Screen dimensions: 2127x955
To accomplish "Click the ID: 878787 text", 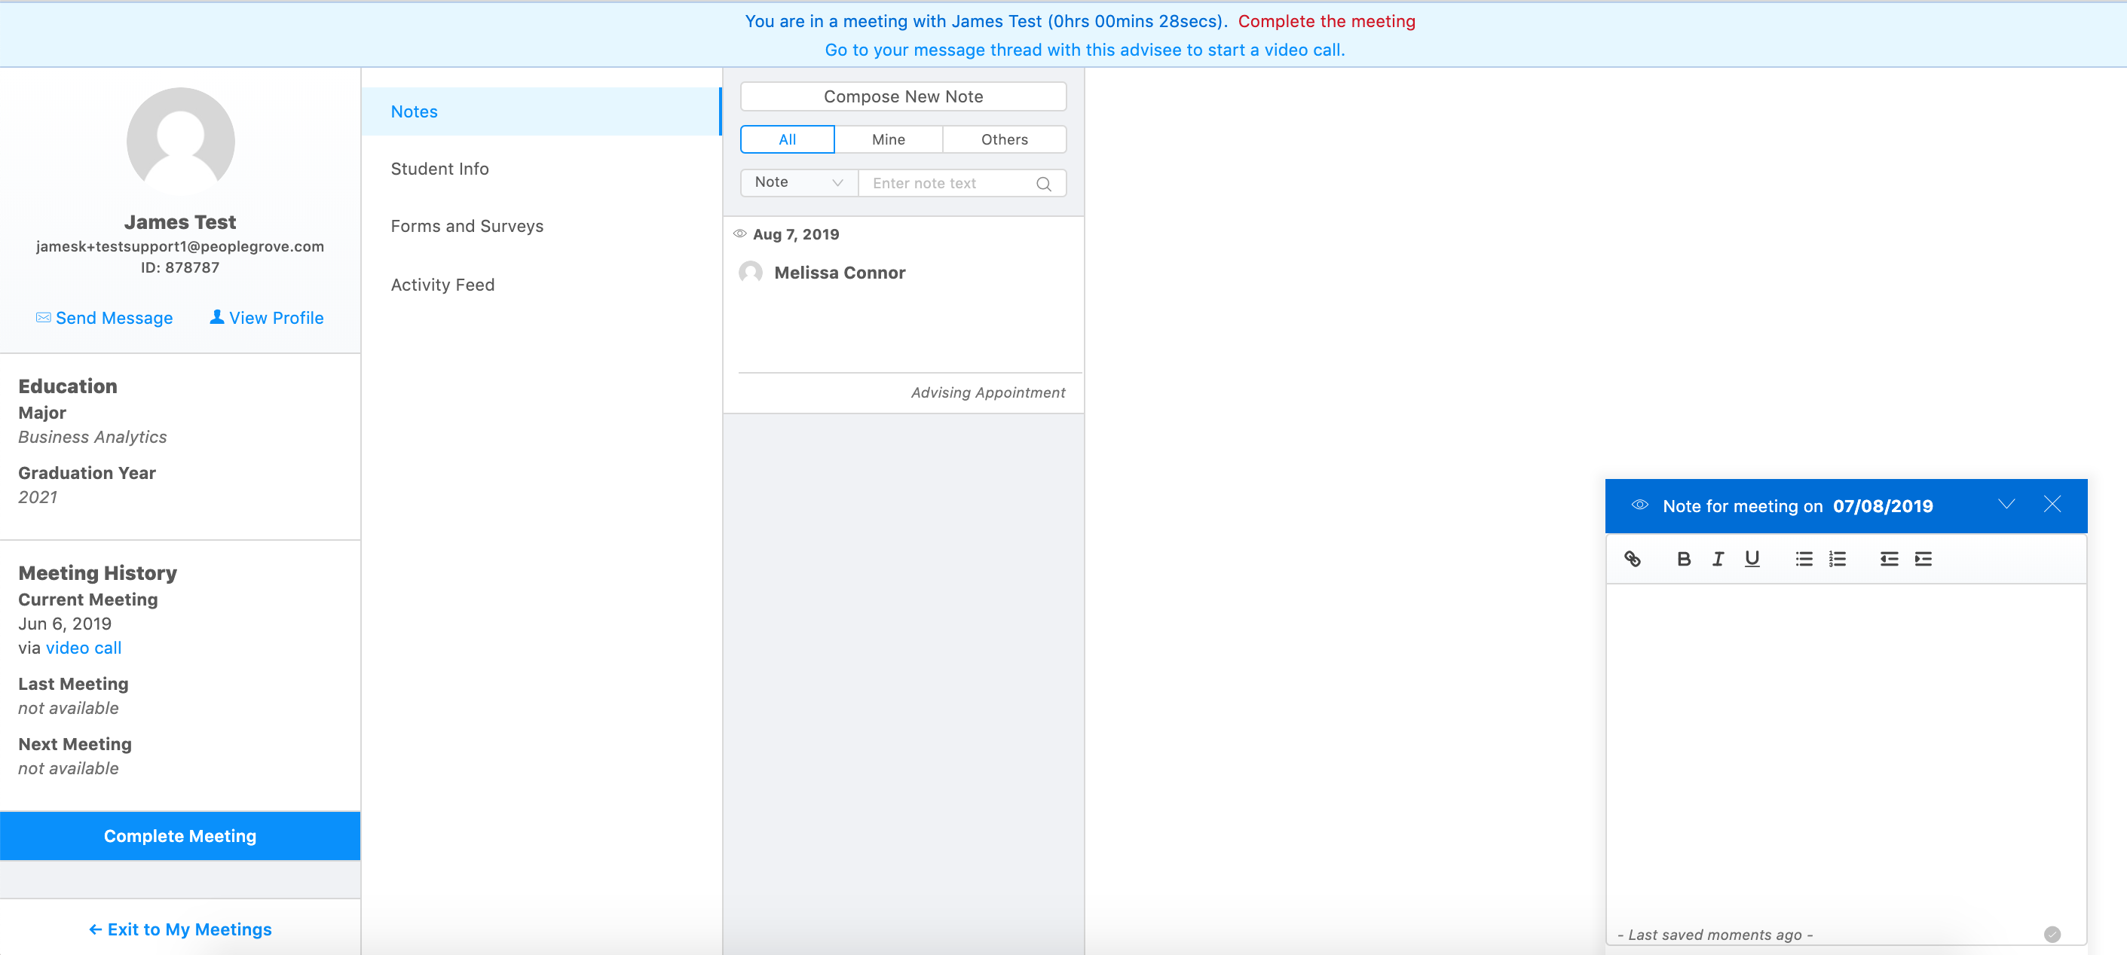I will (180, 267).
